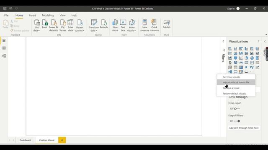Select the Area chart visual

[x=235, y=53]
